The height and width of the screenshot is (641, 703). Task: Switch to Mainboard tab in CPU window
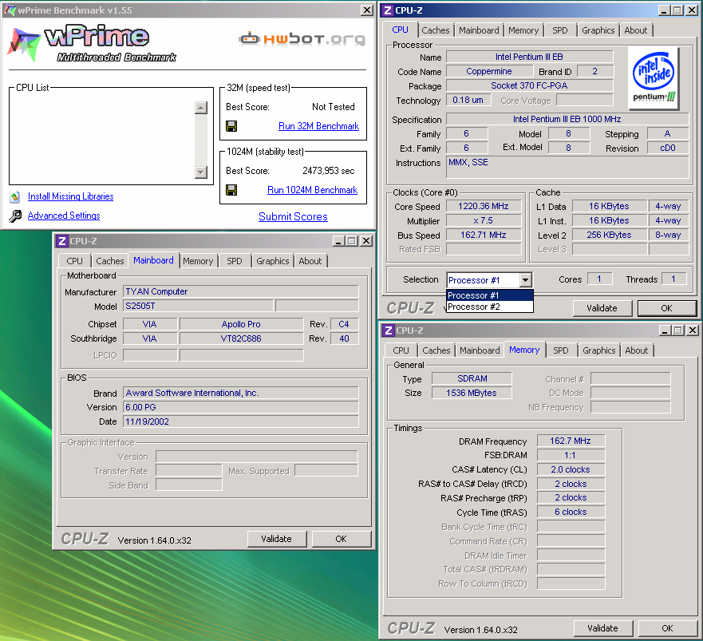479,30
